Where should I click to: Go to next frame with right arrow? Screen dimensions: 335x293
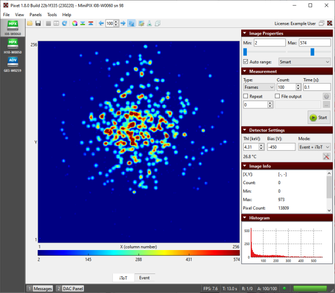click(x=123, y=23)
